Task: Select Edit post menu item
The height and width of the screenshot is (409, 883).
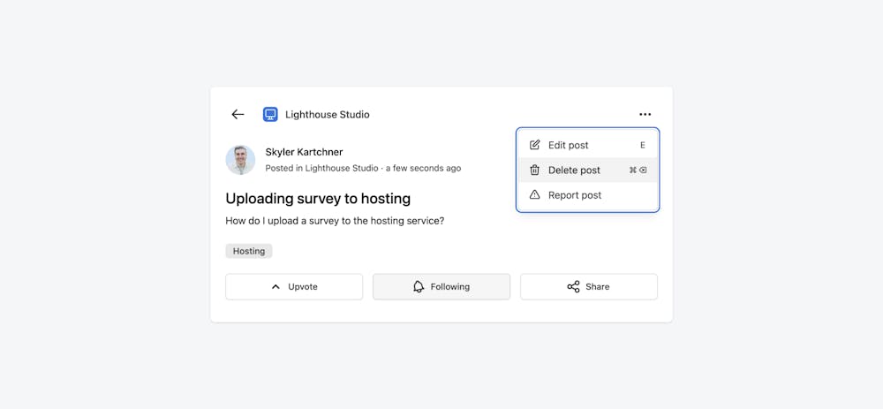Action: 569,145
